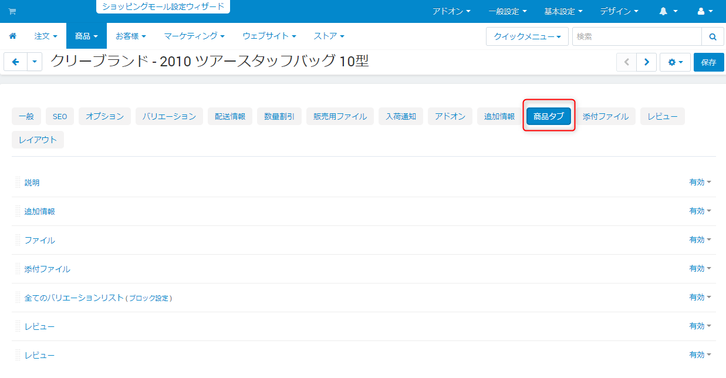
Task: Open the 追加情報 row link
Action: [40, 211]
